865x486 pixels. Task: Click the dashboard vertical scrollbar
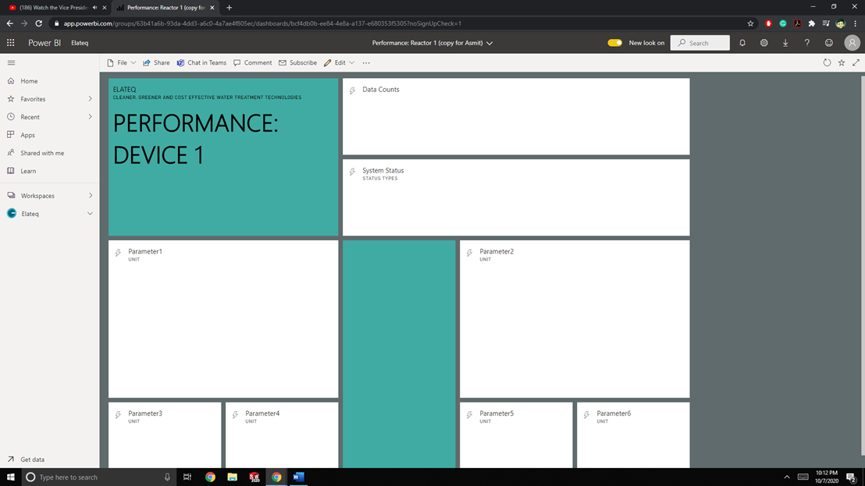[x=862, y=266]
